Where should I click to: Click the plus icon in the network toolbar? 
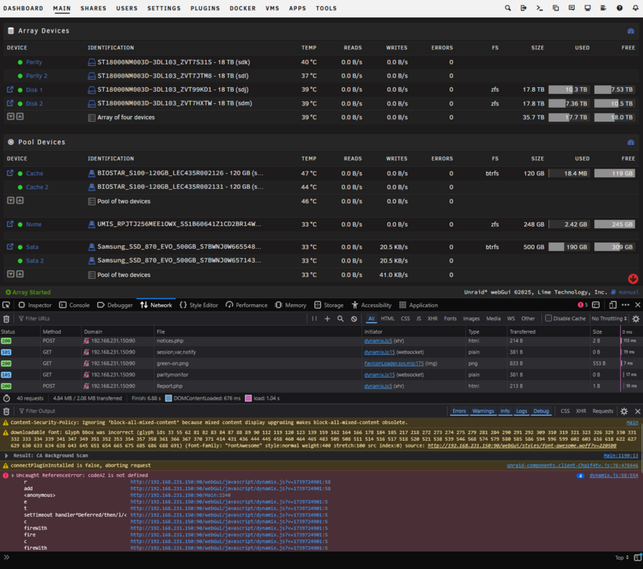[x=327, y=319]
